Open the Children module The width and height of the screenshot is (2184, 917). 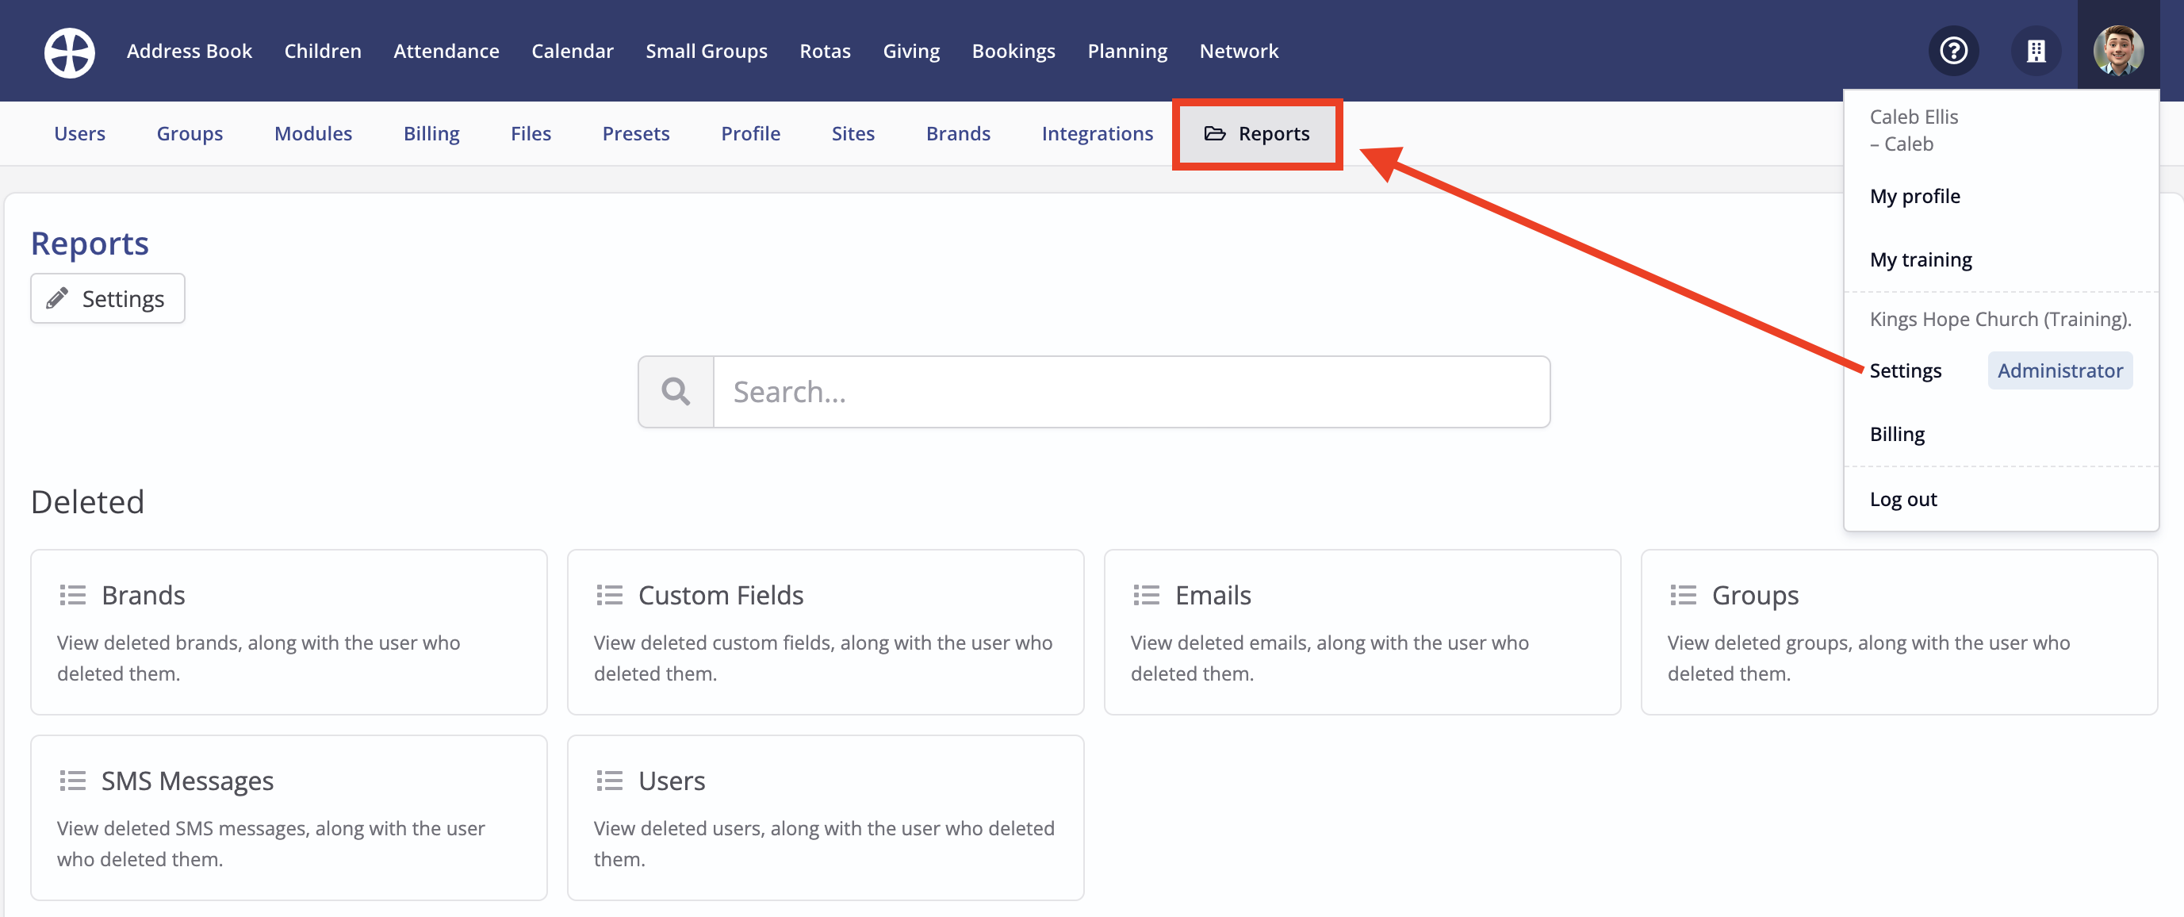pos(323,51)
